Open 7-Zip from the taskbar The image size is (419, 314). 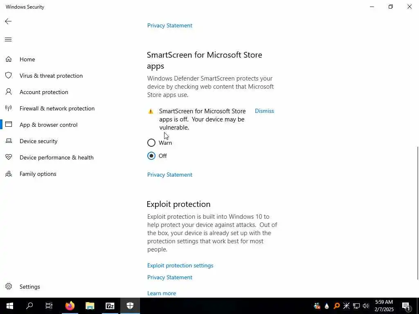click(x=110, y=306)
